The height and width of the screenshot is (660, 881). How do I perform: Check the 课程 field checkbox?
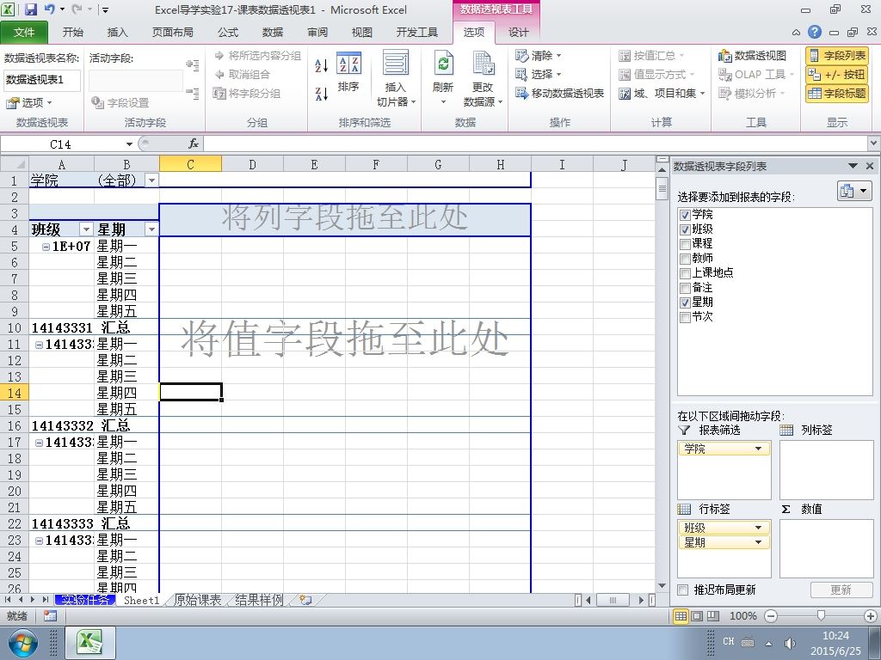point(685,244)
